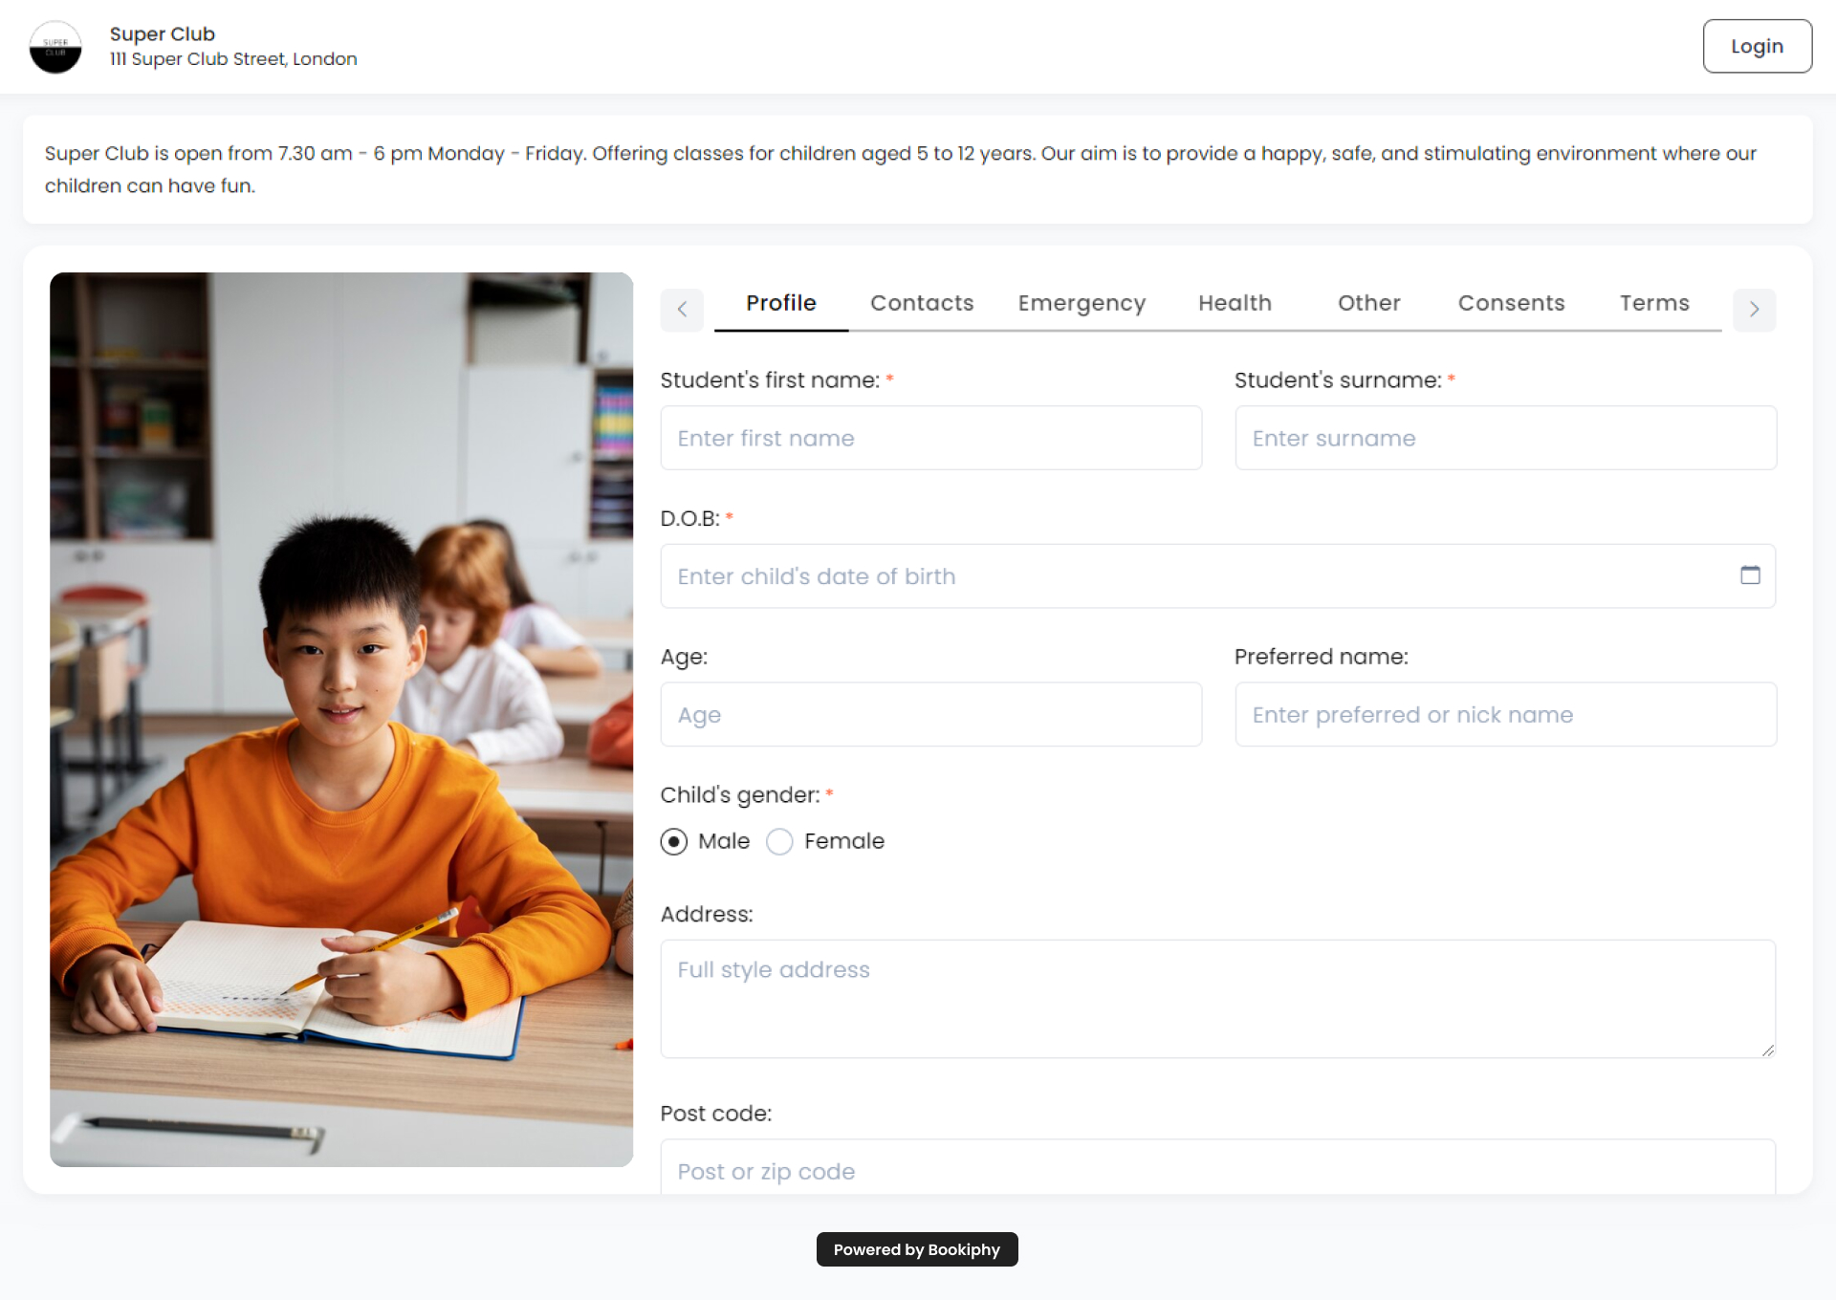Open the Emergency tab
Screen dimensions: 1836x1300
pyautogui.click(x=1082, y=303)
